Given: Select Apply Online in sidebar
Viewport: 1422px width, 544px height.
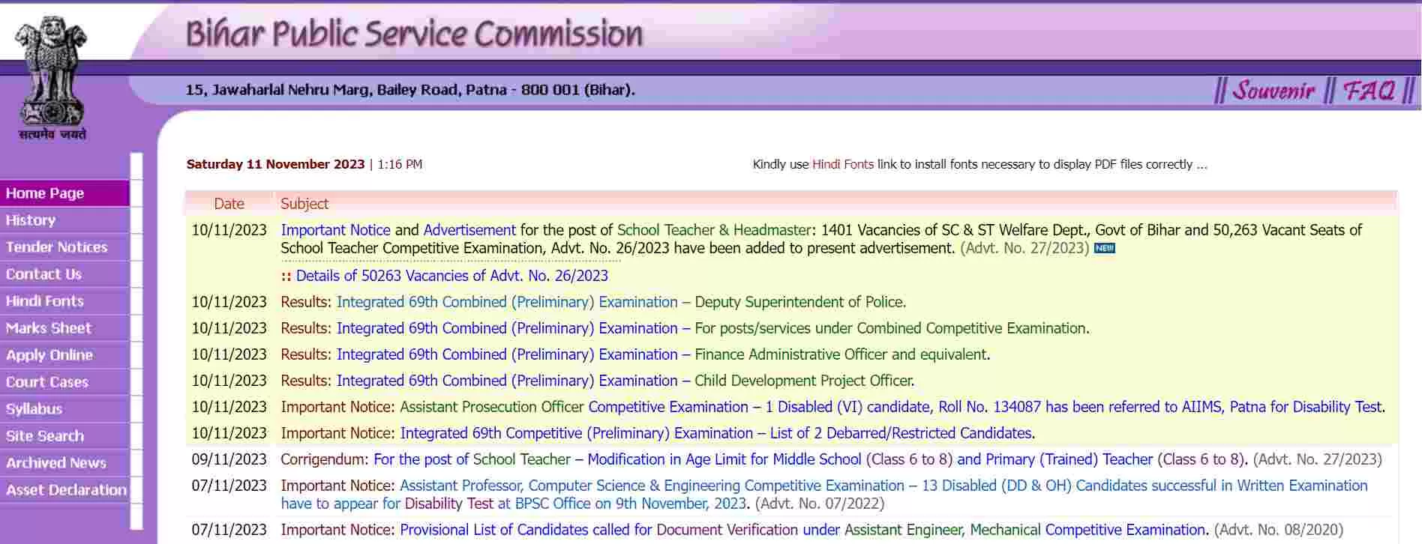Looking at the screenshot, I should (64, 355).
